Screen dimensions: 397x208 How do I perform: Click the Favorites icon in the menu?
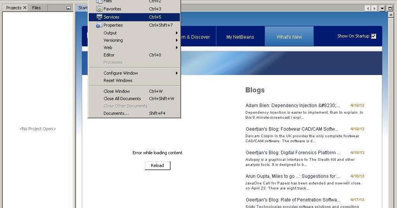tap(99, 9)
